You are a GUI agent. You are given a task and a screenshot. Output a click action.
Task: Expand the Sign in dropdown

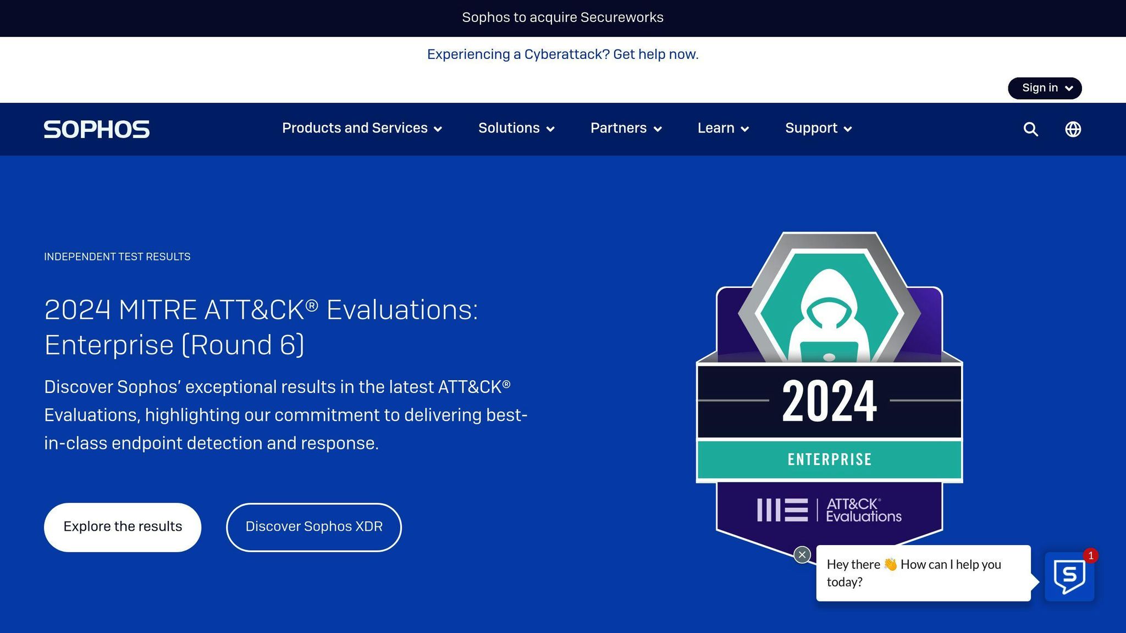[x=1045, y=88]
